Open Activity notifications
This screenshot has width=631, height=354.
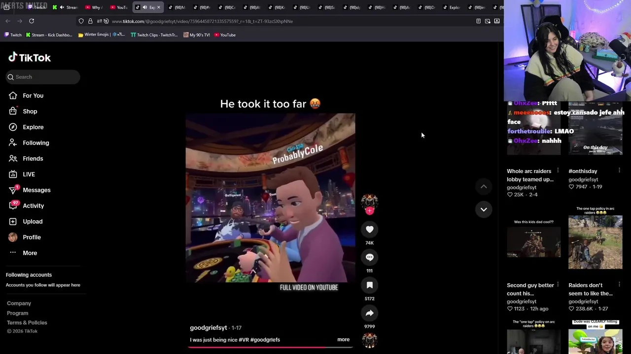(x=33, y=206)
